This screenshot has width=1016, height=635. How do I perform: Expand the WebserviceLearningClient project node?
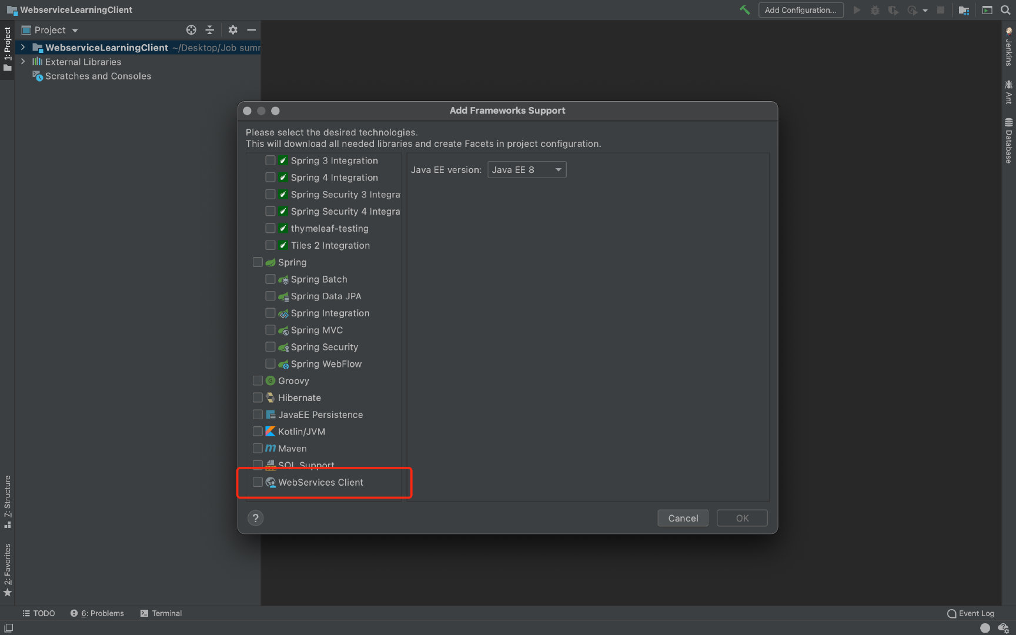23,47
